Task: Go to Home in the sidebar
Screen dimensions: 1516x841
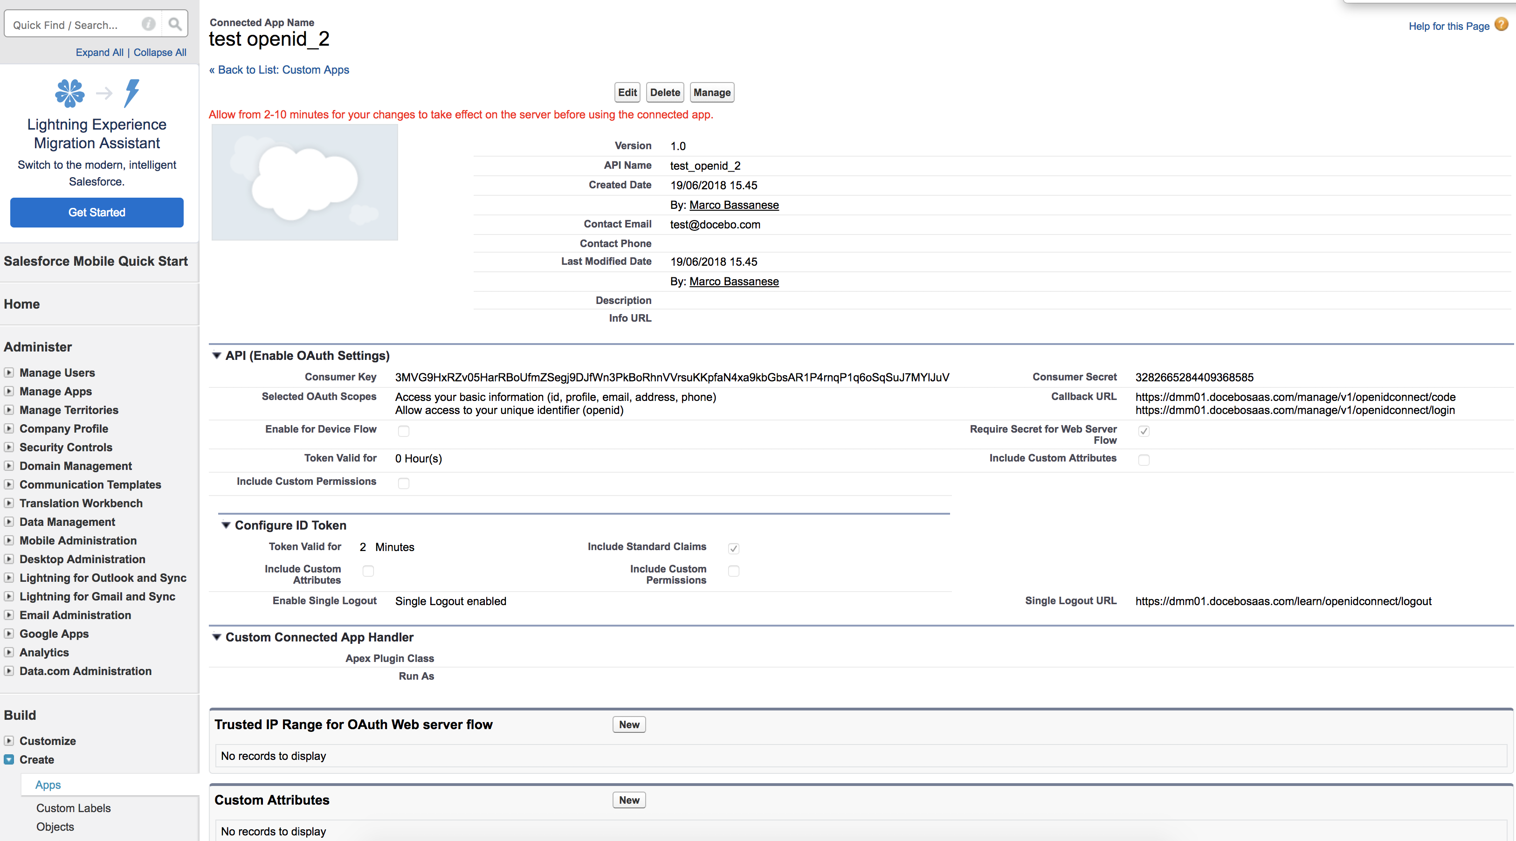Action: pos(22,303)
